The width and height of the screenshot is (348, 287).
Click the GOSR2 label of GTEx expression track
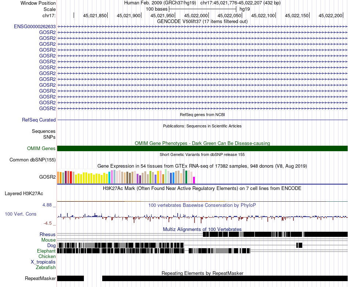pos(47,177)
